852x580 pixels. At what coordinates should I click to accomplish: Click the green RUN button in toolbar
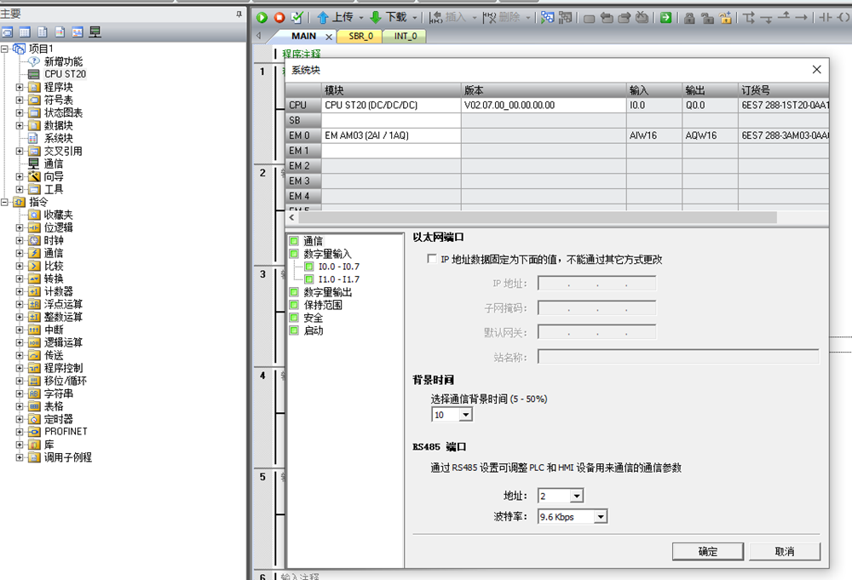pos(262,17)
